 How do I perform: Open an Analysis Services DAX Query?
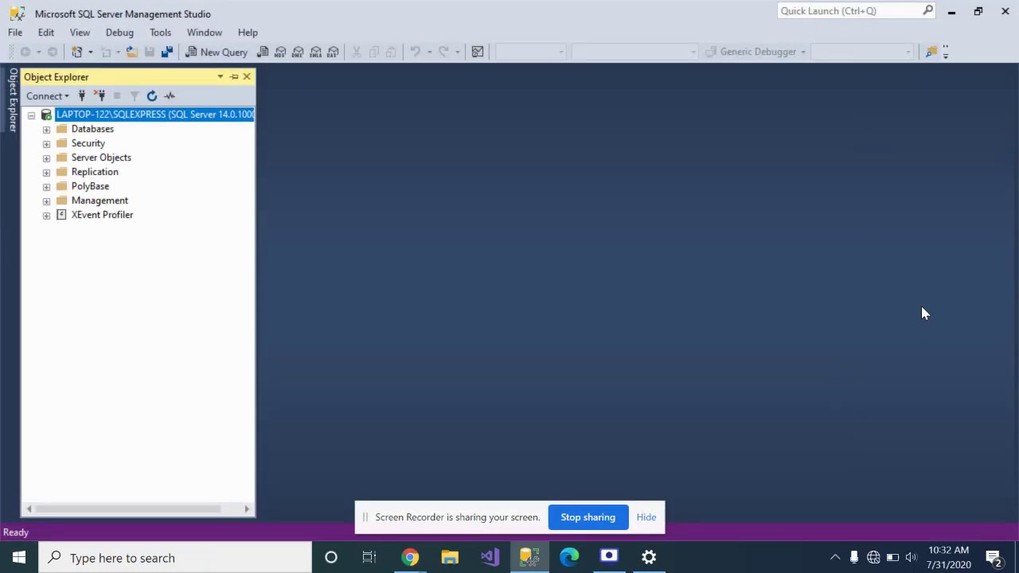333,52
